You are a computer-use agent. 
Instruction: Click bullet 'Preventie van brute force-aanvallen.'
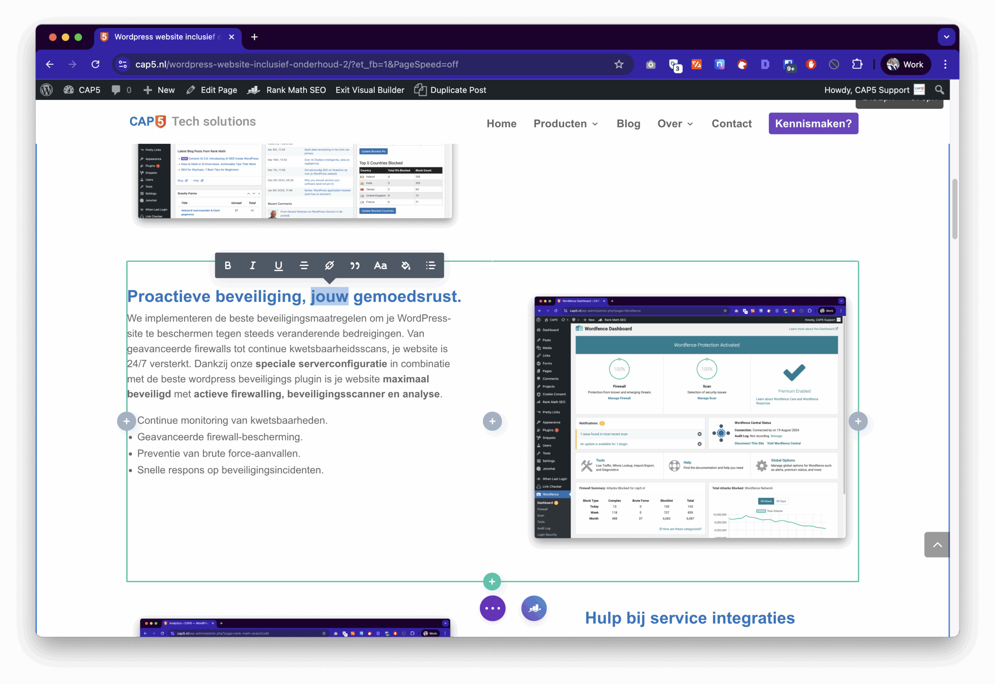pyautogui.click(x=218, y=454)
